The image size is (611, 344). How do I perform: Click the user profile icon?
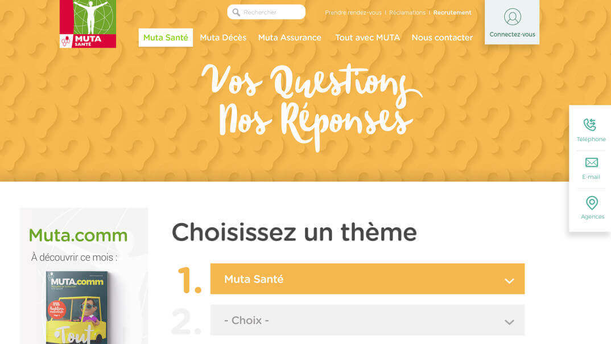point(513,17)
